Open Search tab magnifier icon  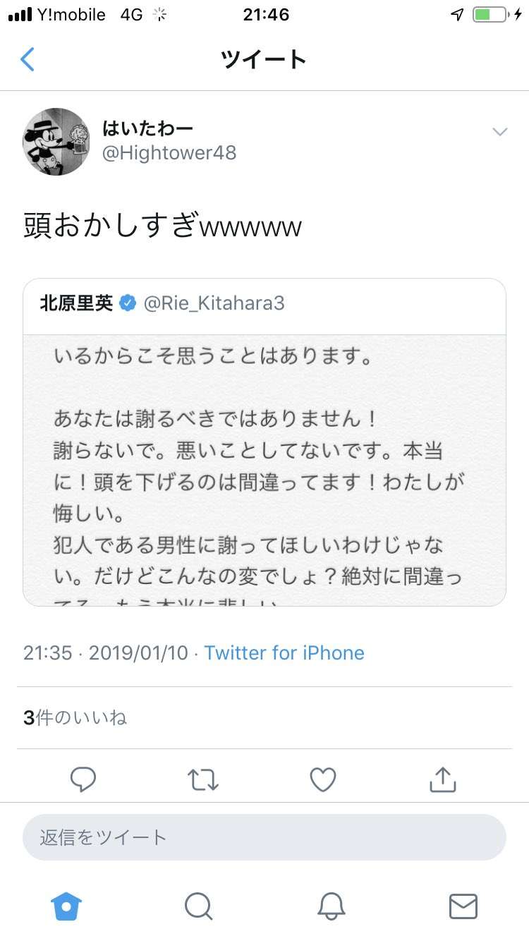click(198, 906)
